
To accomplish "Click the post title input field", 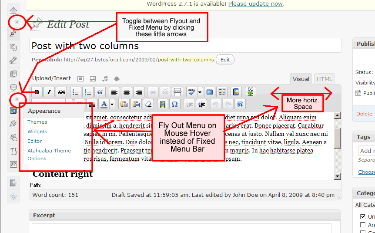I will (185, 45).
